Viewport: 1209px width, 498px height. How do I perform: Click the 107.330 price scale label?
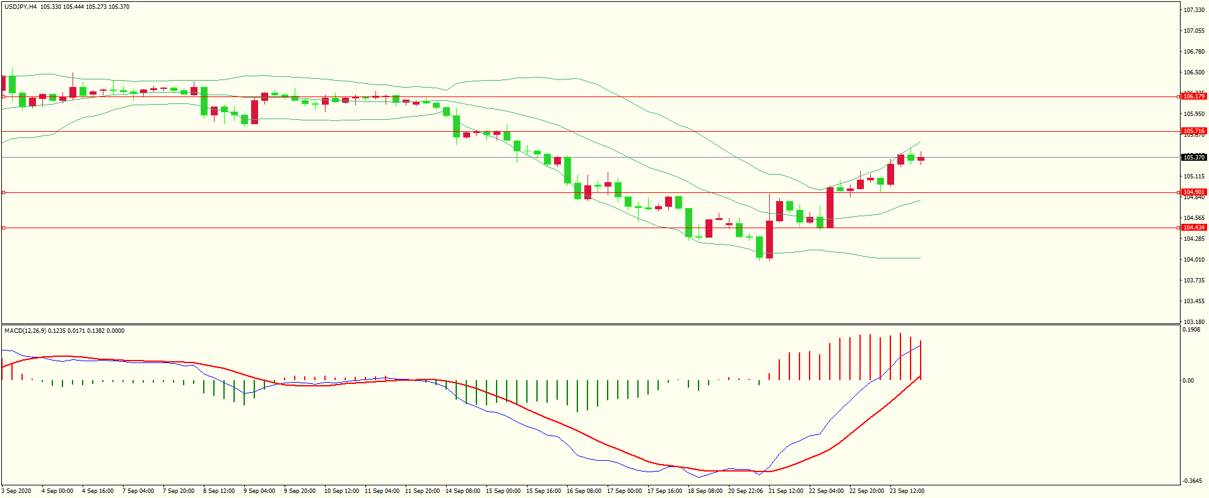pyautogui.click(x=1194, y=10)
